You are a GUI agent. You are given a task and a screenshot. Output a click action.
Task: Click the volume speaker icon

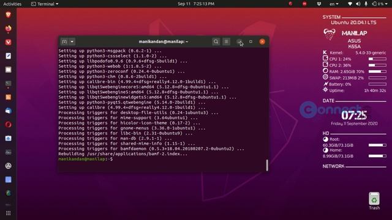pos(358,4)
